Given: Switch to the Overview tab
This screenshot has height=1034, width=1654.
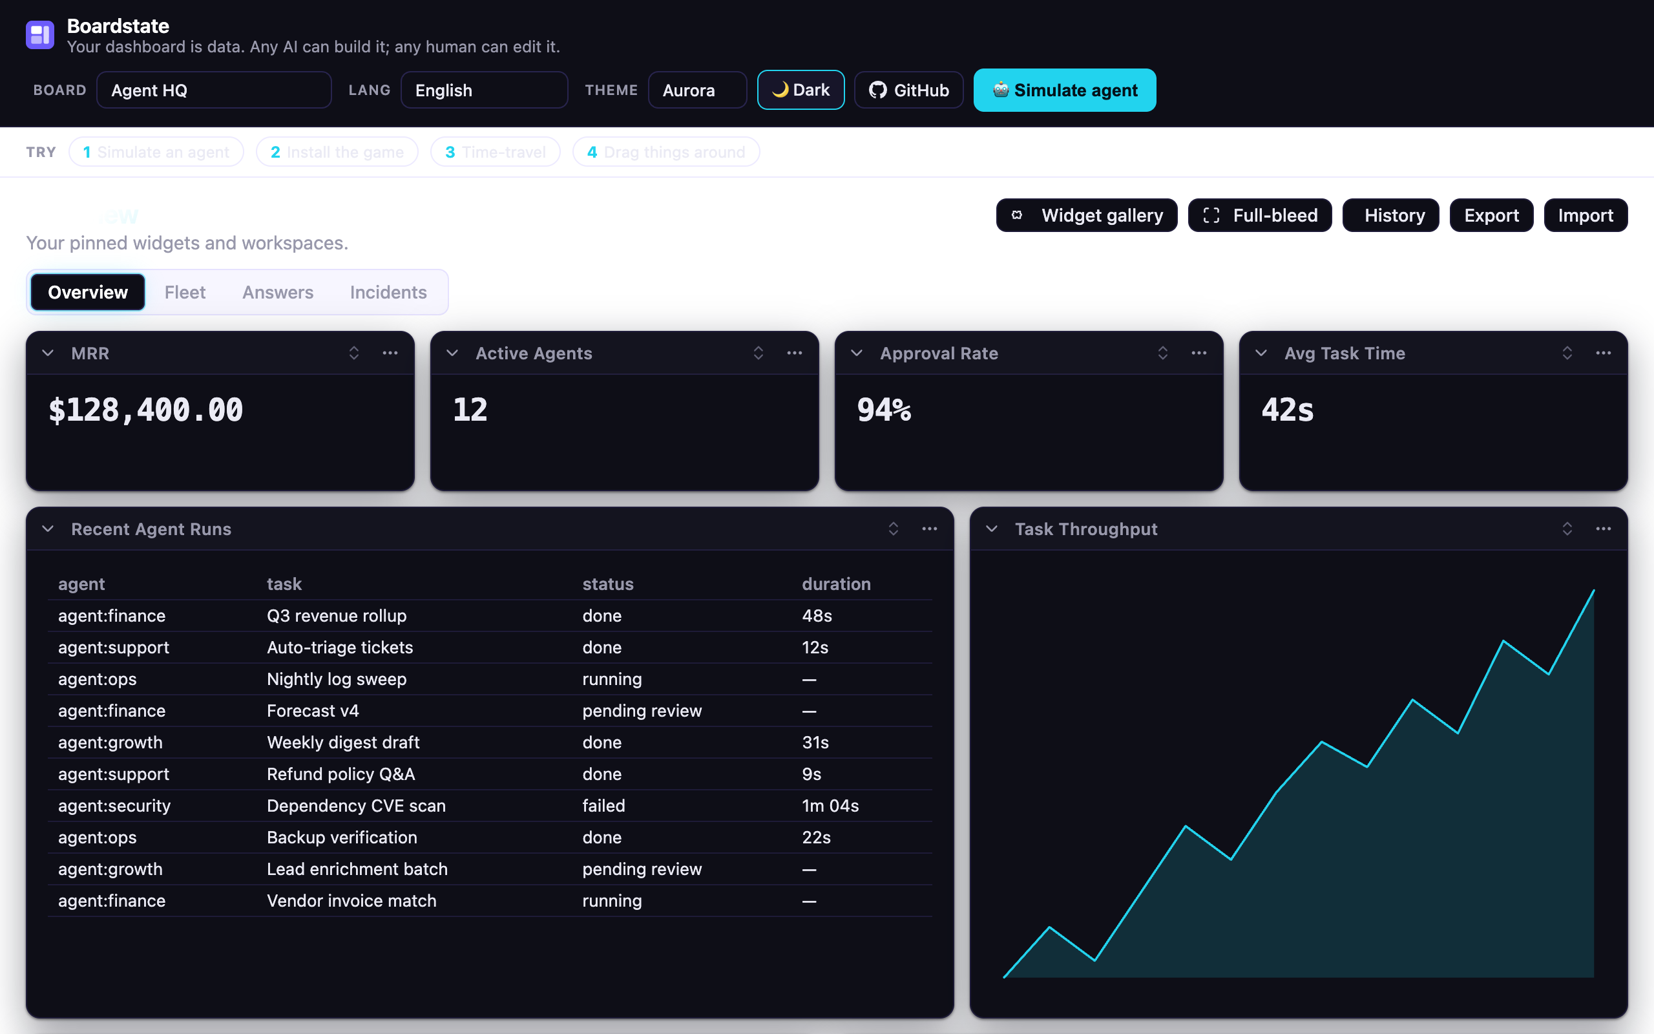Looking at the screenshot, I should pos(87,292).
